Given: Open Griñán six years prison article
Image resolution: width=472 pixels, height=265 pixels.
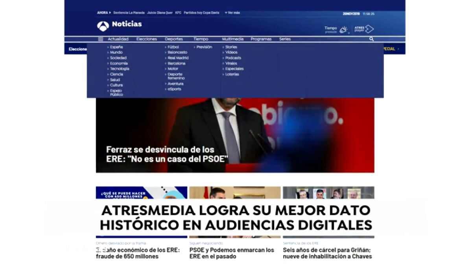Looking at the screenshot, I should click(x=327, y=253).
